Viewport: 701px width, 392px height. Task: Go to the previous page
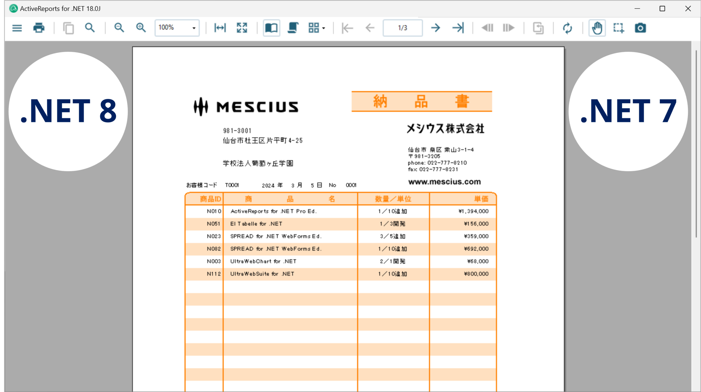click(x=370, y=28)
